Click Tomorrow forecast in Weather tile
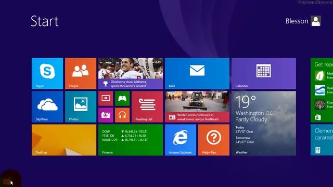 [245, 140]
